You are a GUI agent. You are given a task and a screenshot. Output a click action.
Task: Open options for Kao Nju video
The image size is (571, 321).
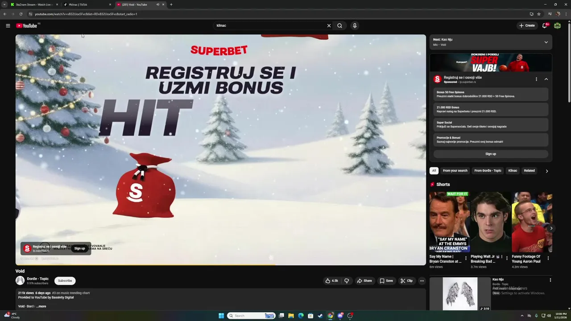click(550, 280)
